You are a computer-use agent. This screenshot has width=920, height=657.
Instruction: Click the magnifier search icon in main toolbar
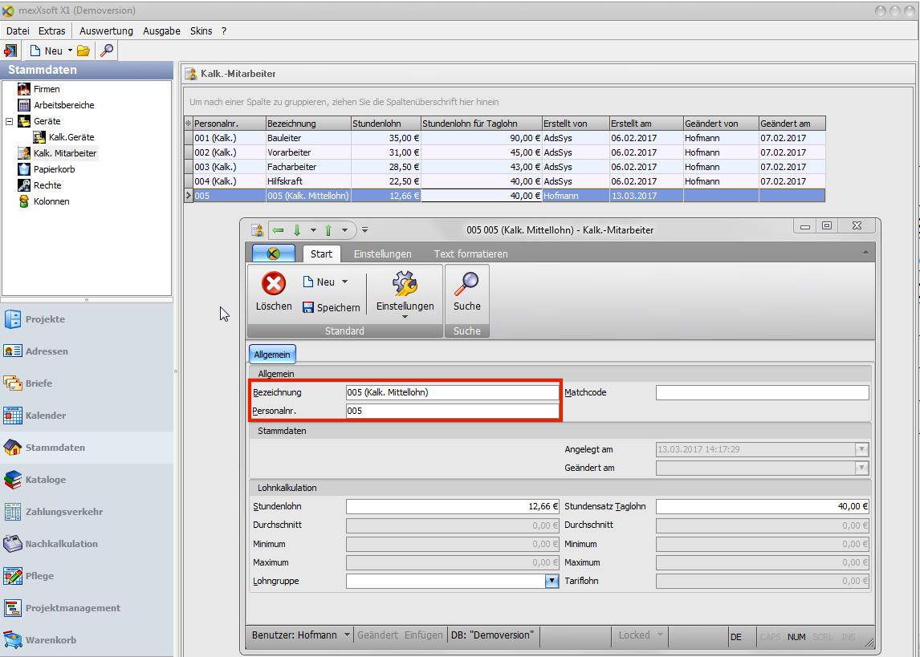click(x=107, y=51)
